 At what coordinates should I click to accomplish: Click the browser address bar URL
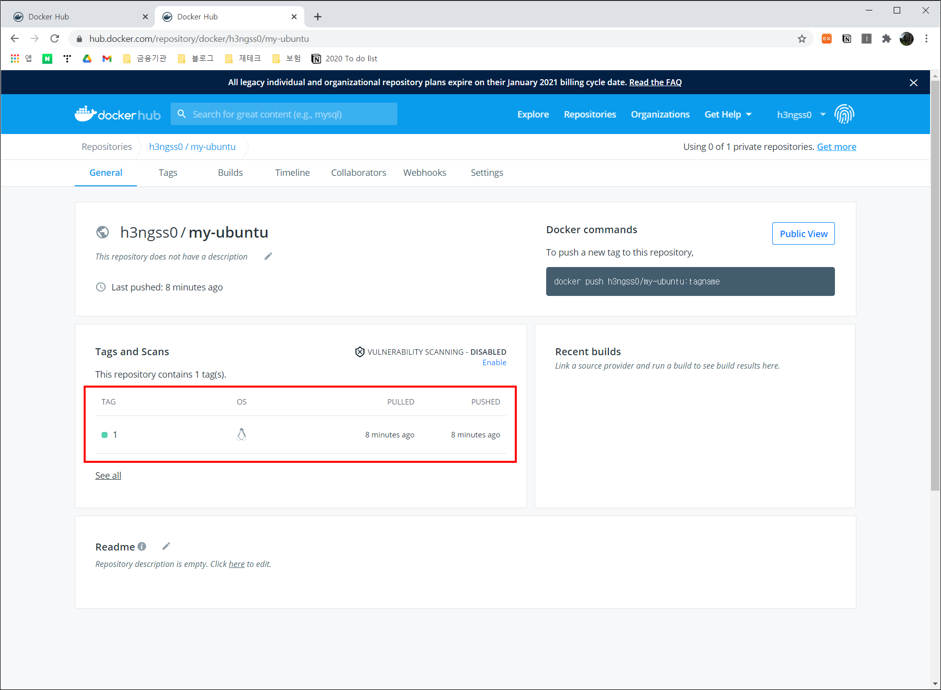coord(199,39)
